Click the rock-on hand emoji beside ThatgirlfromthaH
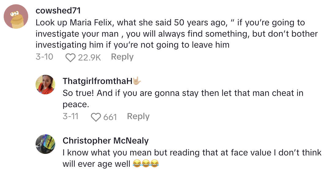Viewport: 328px width, 171px height. 137,81
